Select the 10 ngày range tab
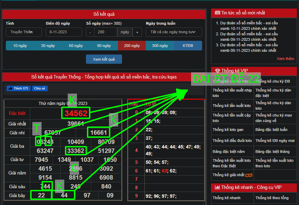299x205 pixels. [20, 46]
